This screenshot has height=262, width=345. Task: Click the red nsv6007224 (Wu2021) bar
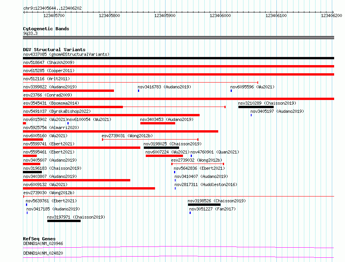164,156
